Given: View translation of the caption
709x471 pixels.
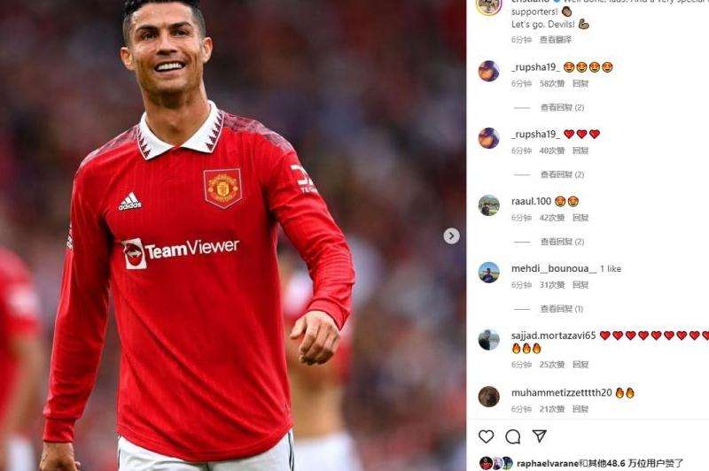Looking at the screenshot, I should pos(556,40).
